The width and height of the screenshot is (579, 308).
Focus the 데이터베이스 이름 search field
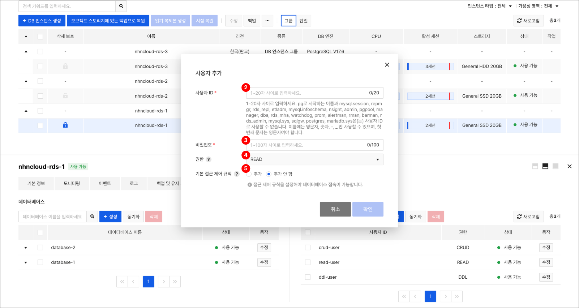(52, 217)
